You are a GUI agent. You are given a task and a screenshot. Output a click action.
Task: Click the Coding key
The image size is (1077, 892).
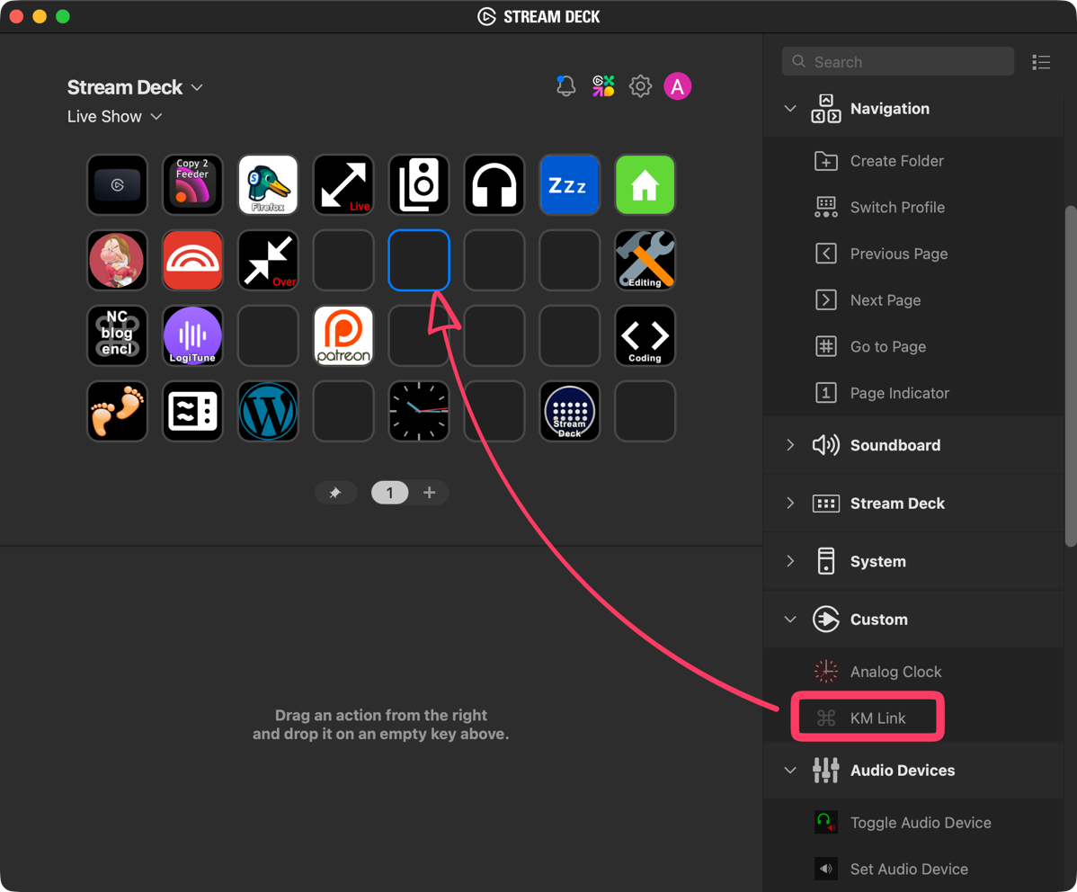click(645, 335)
